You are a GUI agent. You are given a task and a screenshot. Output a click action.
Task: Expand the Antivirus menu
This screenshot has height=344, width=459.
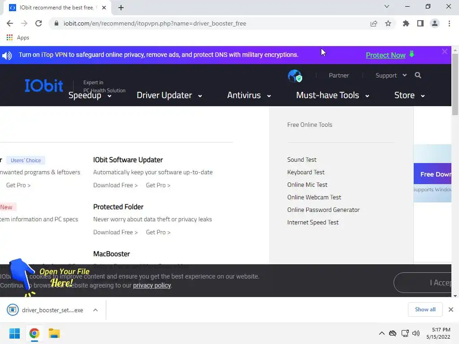click(249, 95)
